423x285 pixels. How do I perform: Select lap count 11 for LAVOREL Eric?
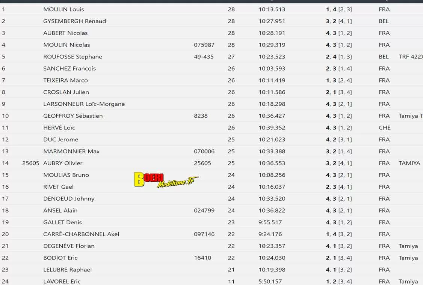(231, 282)
